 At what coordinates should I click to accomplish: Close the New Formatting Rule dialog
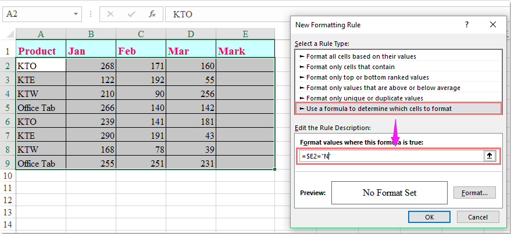(493, 25)
